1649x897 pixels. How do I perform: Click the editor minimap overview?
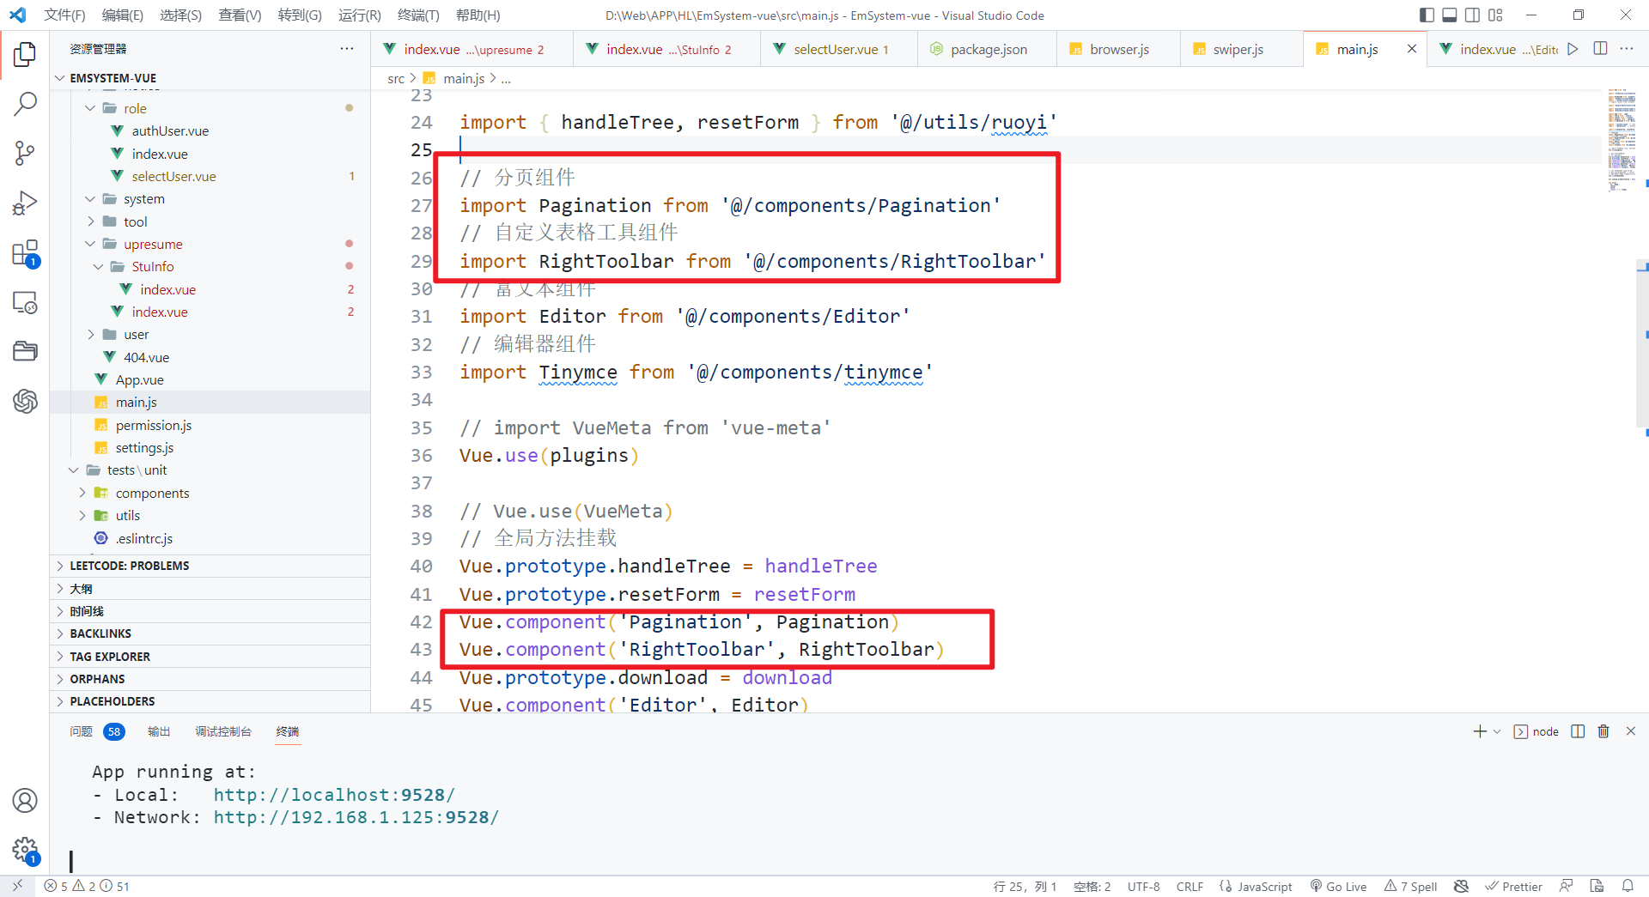point(1622,139)
